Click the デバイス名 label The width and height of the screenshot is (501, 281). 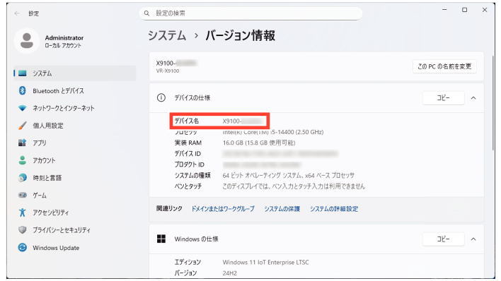[187, 121]
